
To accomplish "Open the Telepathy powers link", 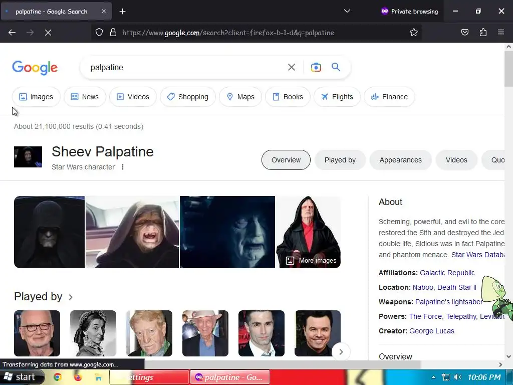I will click(x=461, y=316).
